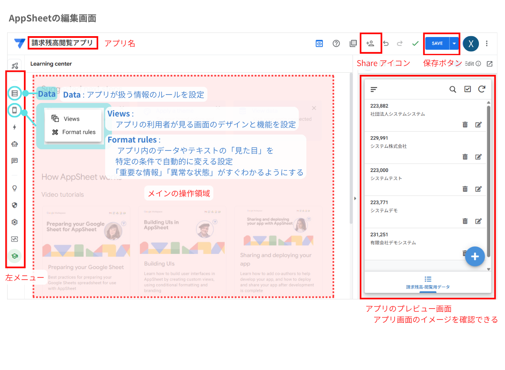Select the 請求残高-閲覧用データ bottom tab
505x370 pixels.
pyautogui.click(x=428, y=283)
